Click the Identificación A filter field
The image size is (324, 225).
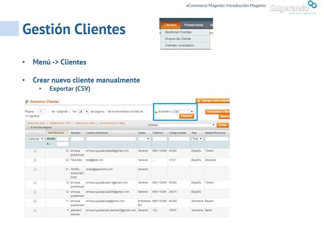click(x=62, y=144)
